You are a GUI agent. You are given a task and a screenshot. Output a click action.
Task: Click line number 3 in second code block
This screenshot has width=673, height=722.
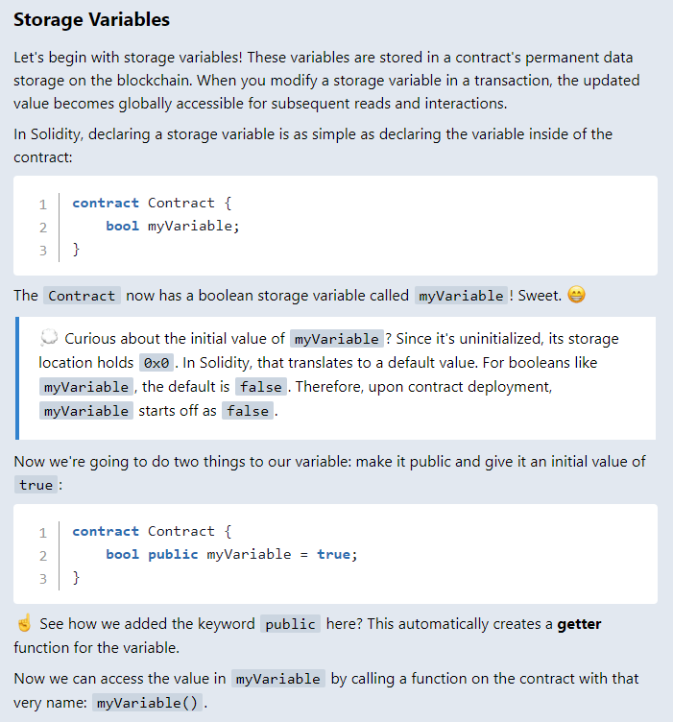pyautogui.click(x=43, y=578)
